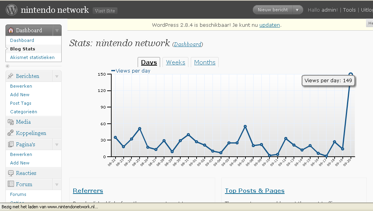Open Categorieën menu item

24,112
